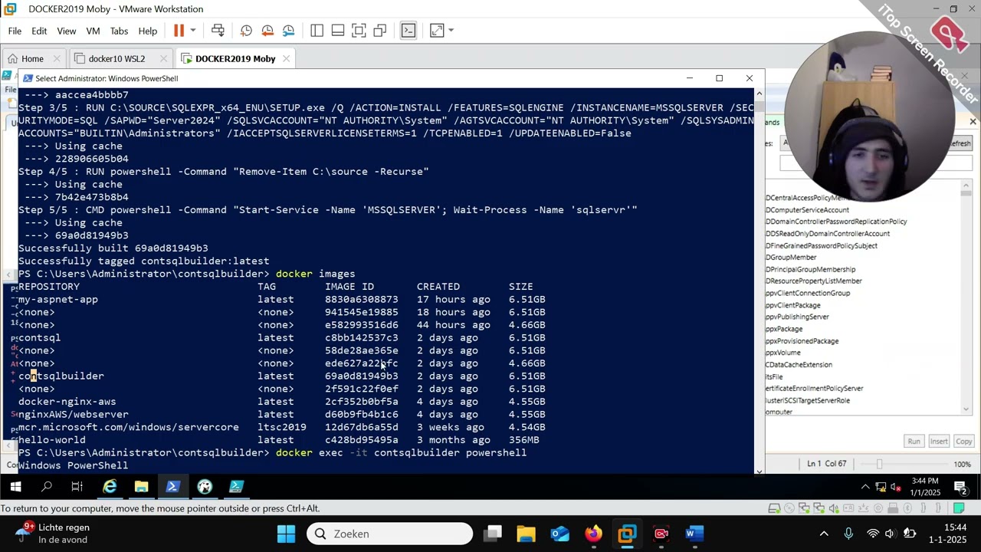Open the guest notification center
981x552 pixels.
[x=960, y=487]
